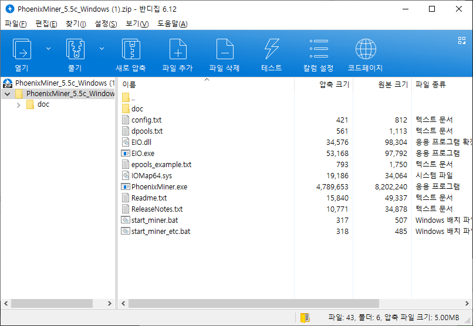Open the 도움말(A) menu
Screen dimensions: 473x326
pos(173,24)
